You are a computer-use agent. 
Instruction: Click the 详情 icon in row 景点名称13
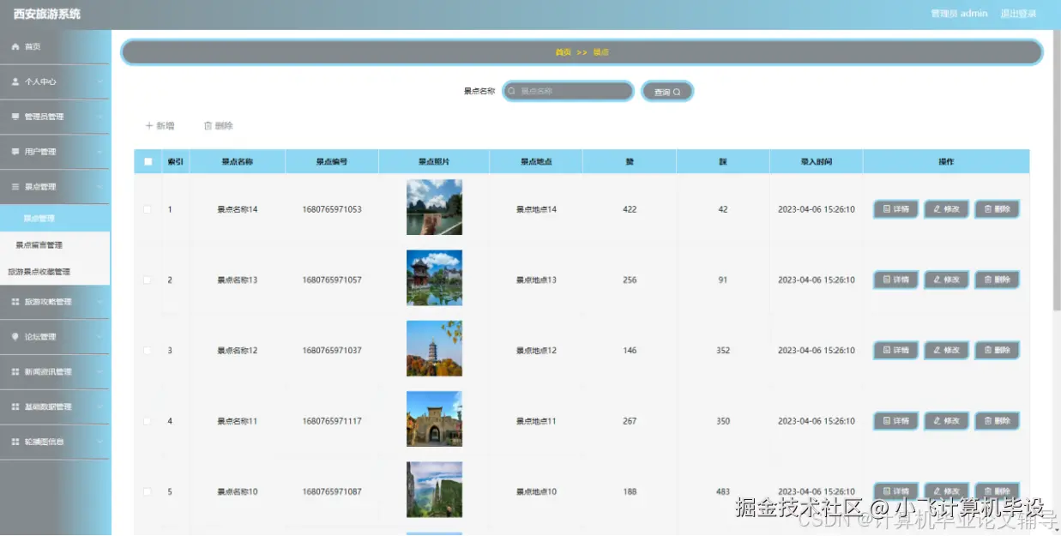(x=887, y=280)
